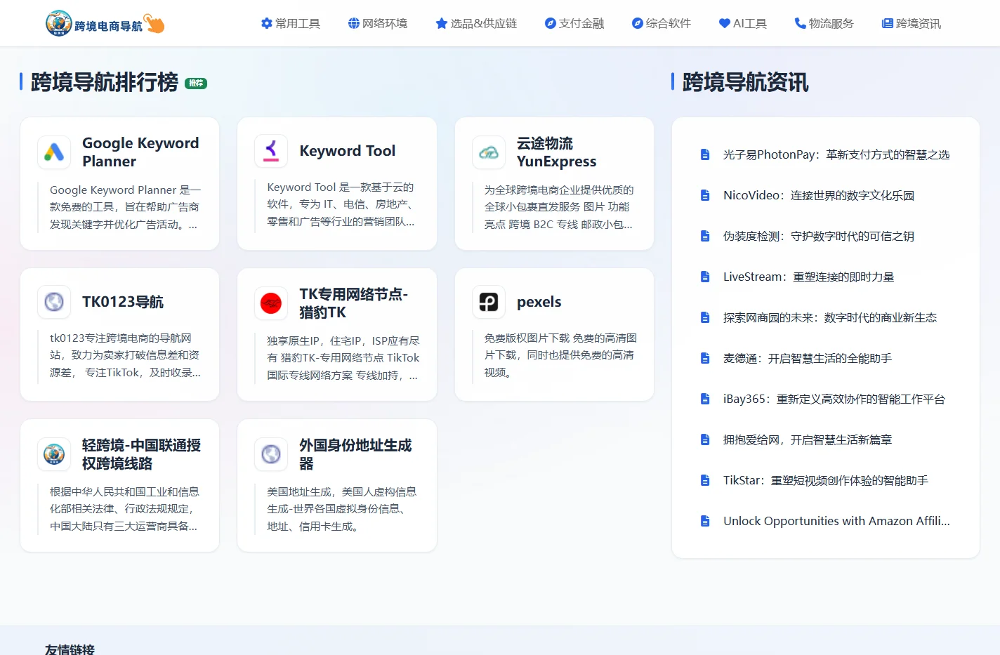Viewport: 1000px width, 655px height.
Task: Click the document icon beside LiveStream article
Action: click(705, 277)
